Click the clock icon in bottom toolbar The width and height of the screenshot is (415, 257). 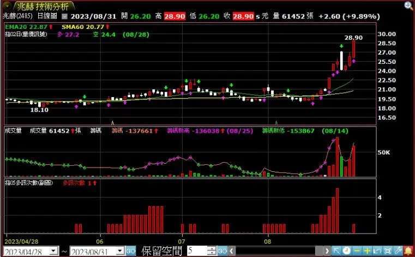coord(346,250)
